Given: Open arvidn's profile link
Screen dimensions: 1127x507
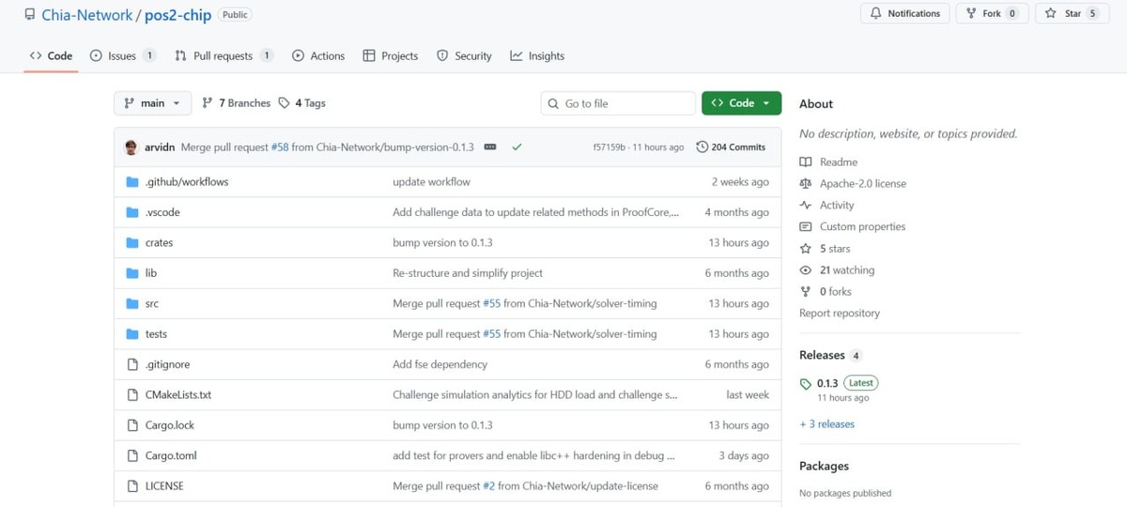Looking at the screenshot, I should tap(160, 147).
